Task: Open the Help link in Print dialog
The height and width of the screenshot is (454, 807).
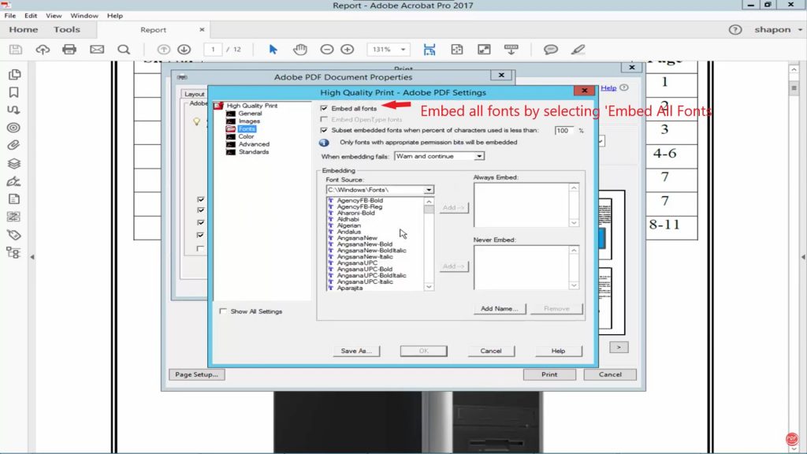Action: point(608,87)
